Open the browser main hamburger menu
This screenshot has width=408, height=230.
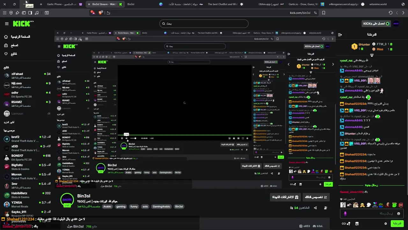pos(4,13)
